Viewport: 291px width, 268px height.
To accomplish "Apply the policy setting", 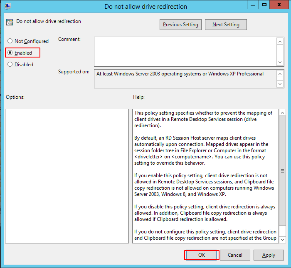I will pos(269,255).
